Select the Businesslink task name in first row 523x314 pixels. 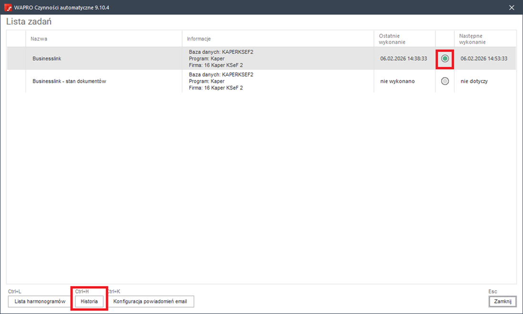point(47,59)
